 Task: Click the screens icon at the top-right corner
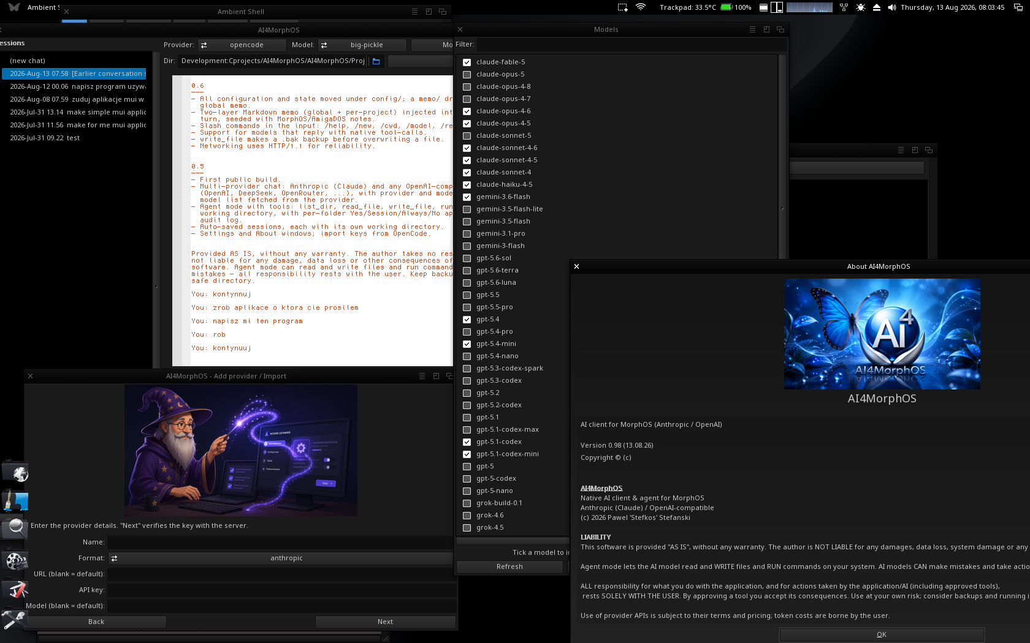1018,7
